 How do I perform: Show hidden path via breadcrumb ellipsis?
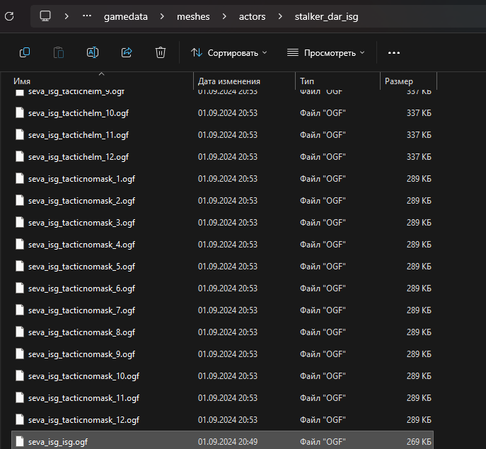88,16
